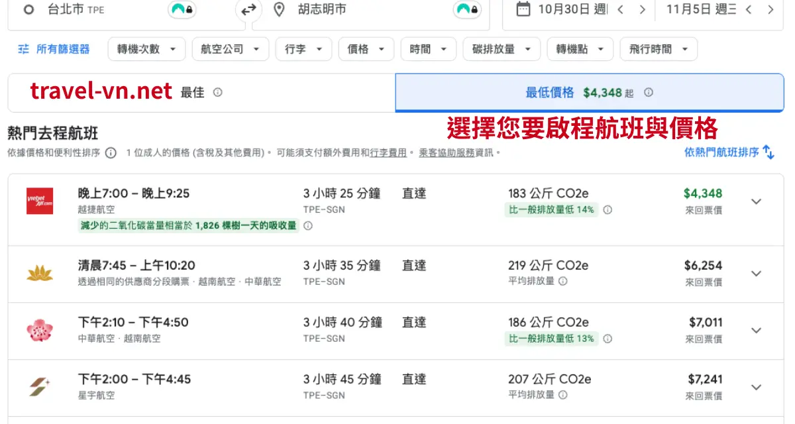Image resolution: width=795 pixels, height=424 pixels.
Task: Go to next day for departure date
Action: click(642, 9)
